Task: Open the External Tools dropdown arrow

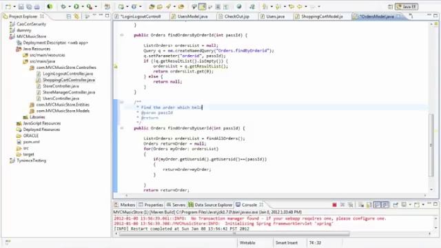Action: [96, 6]
